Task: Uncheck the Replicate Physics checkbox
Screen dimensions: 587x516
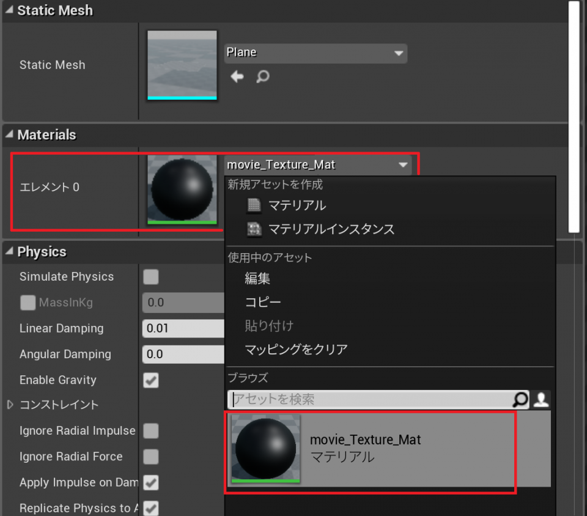Action: pyautogui.click(x=151, y=508)
